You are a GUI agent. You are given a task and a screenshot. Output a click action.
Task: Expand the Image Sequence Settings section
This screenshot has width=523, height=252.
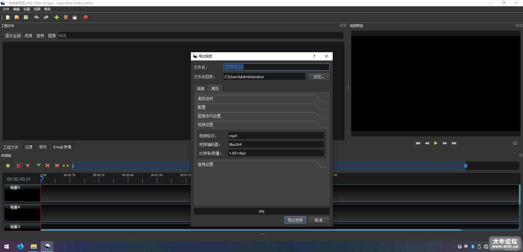coord(261,116)
